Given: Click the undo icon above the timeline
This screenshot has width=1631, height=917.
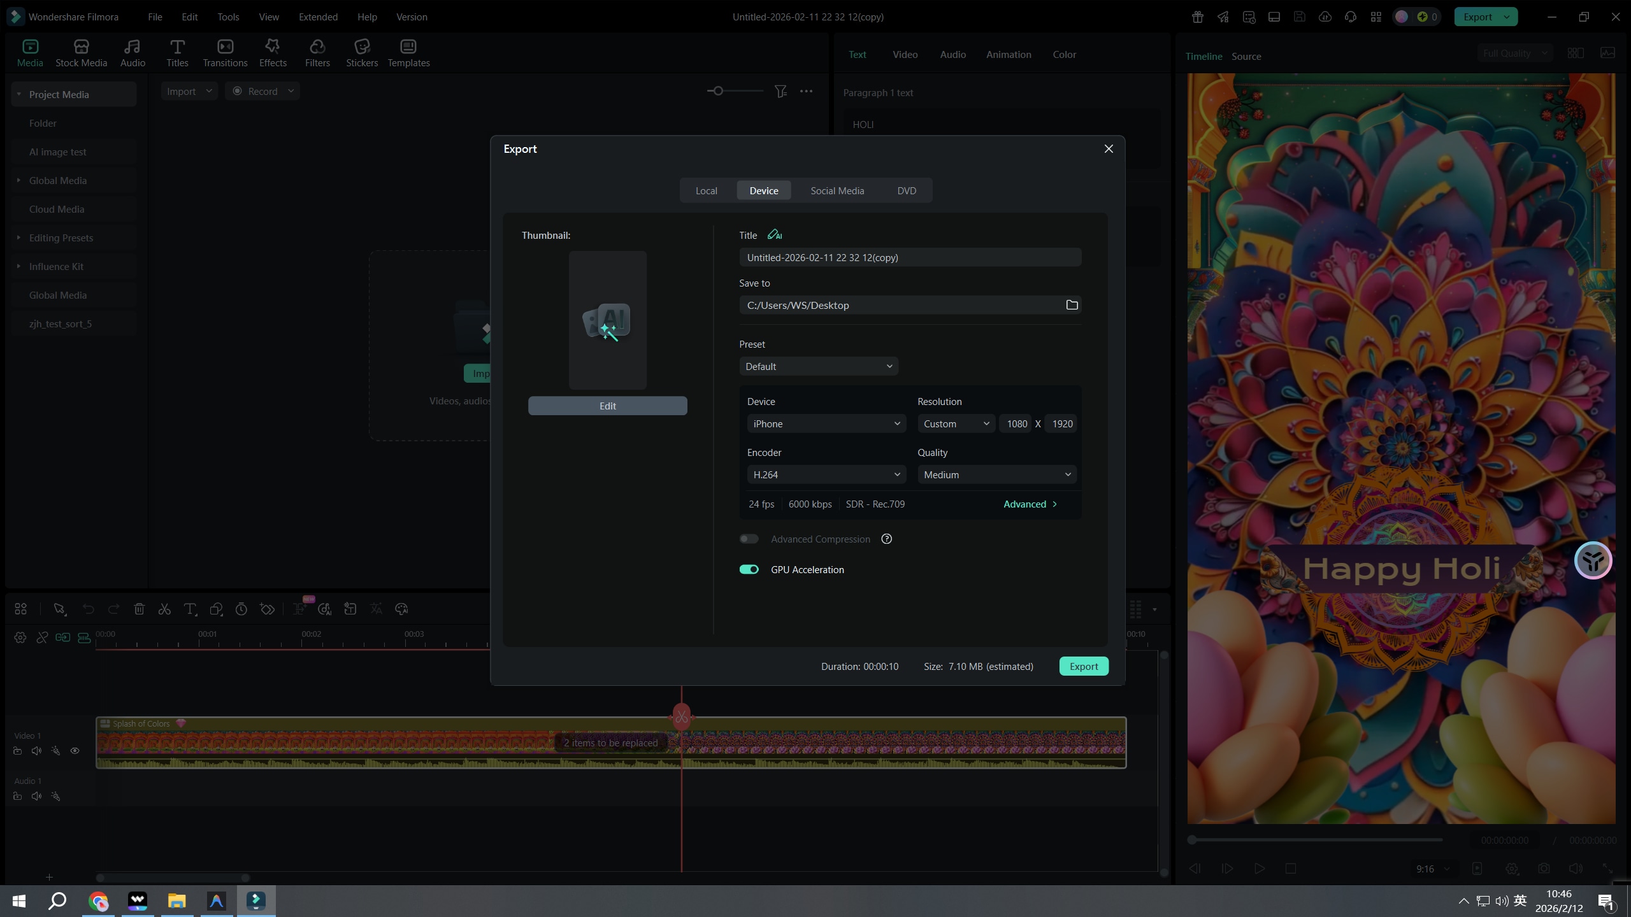Looking at the screenshot, I should (88, 609).
